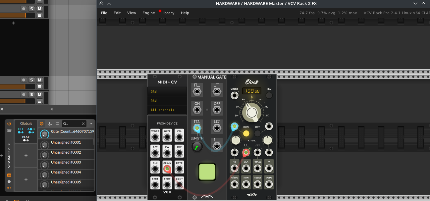Click the opposing-arrows icon left of the search box
This screenshot has height=201, width=430.
(x=57, y=124)
